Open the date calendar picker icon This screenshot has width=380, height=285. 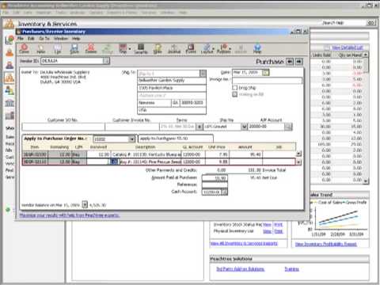266,72
